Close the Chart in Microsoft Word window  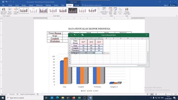147,35
